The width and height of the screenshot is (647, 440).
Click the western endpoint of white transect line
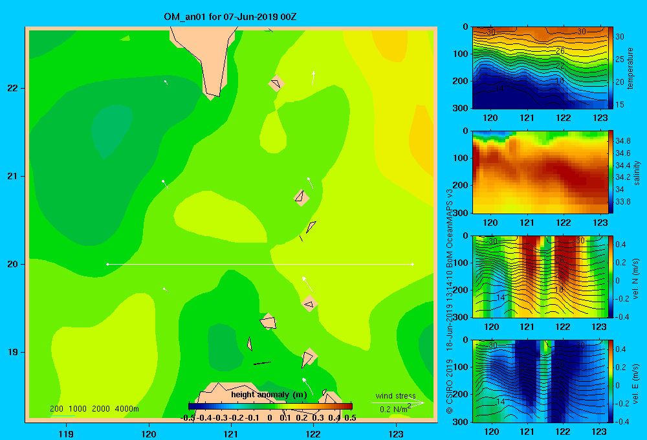(107, 264)
